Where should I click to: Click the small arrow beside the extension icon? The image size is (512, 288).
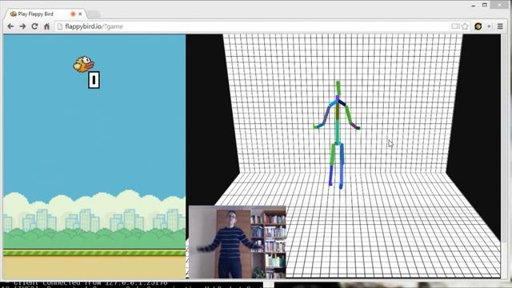(489, 26)
